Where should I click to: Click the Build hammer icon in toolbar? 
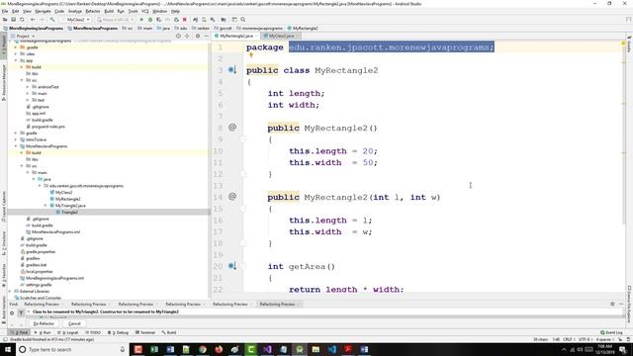pos(52,20)
